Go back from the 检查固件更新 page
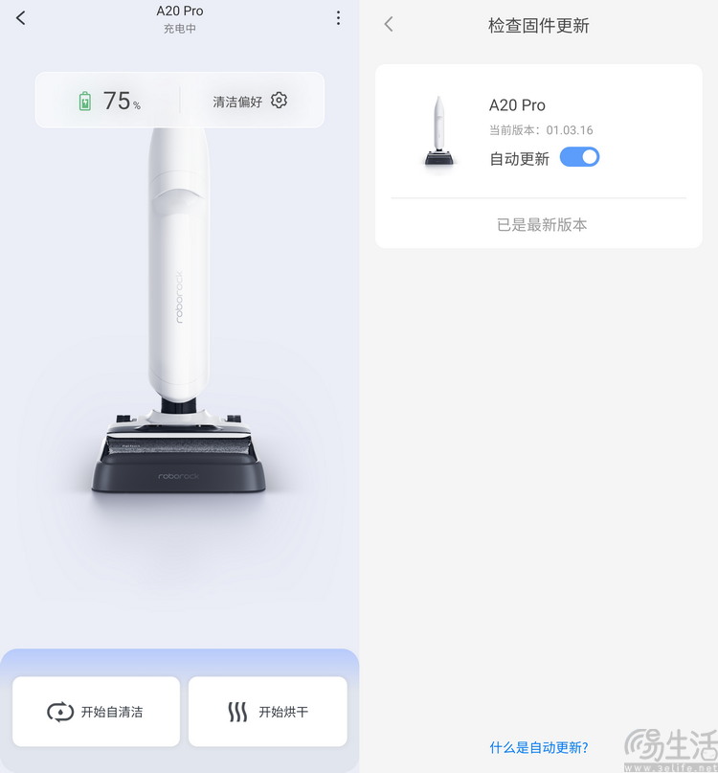This screenshot has height=773, width=718. [x=389, y=24]
